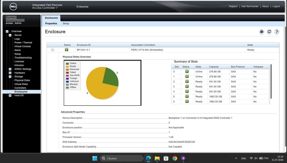The width and height of the screenshot is (287, 163).
Task: Click the Online green legend swatch
Action: click(67, 64)
